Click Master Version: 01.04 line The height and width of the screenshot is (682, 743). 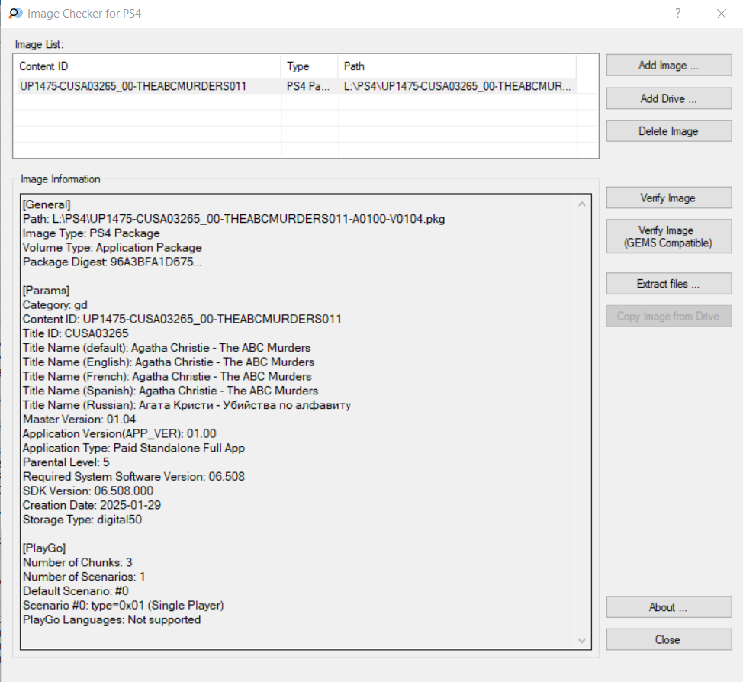point(79,420)
